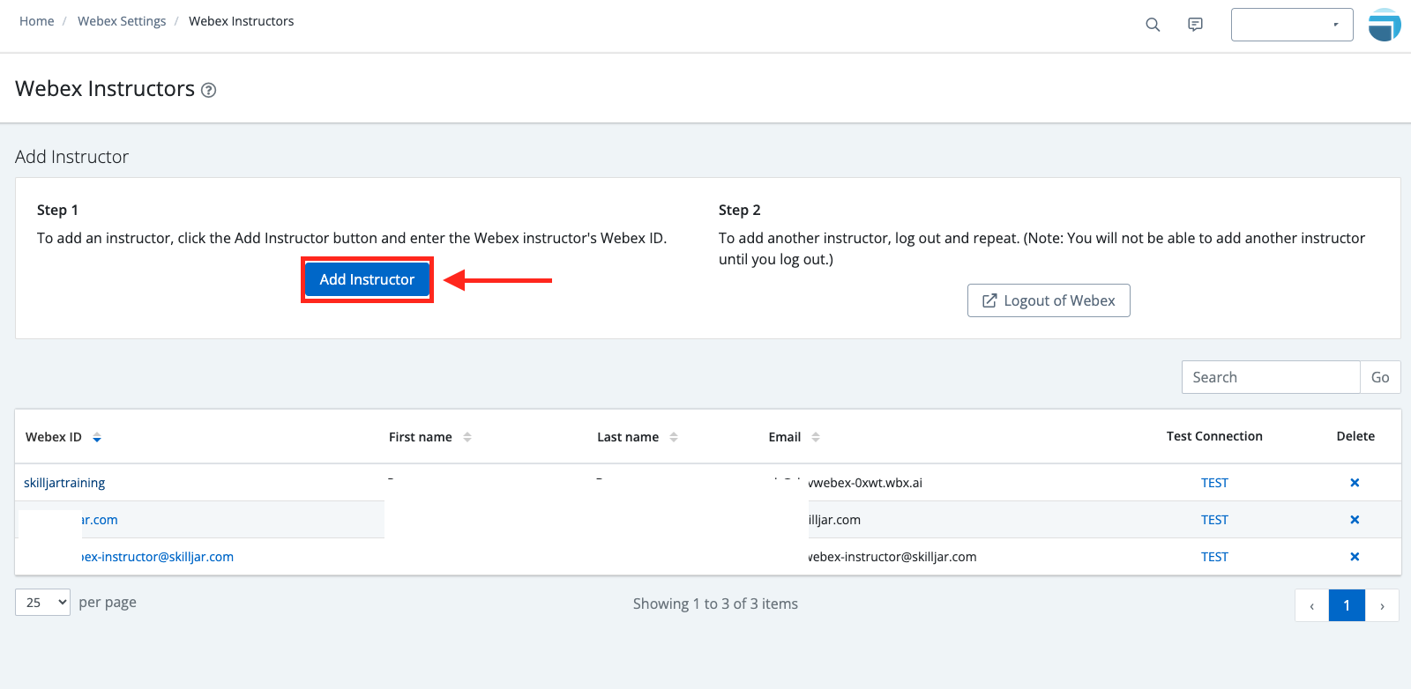Click the email cell ending in webex-0xwt.wbx.ai
This screenshot has height=689, width=1411.
pos(865,483)
